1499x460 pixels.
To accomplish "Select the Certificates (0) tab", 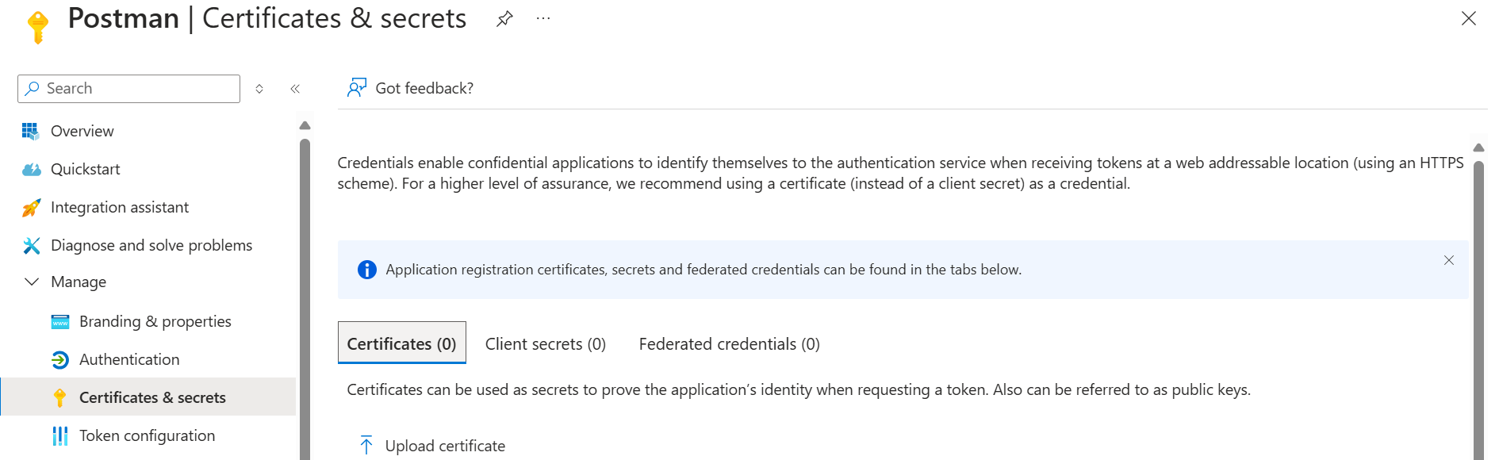I will click(x=402, y=343).
